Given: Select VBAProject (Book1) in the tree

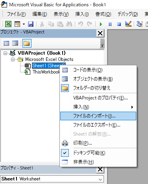Looking at the screenshot, I should pyautogui.click(x=42, y=53).
